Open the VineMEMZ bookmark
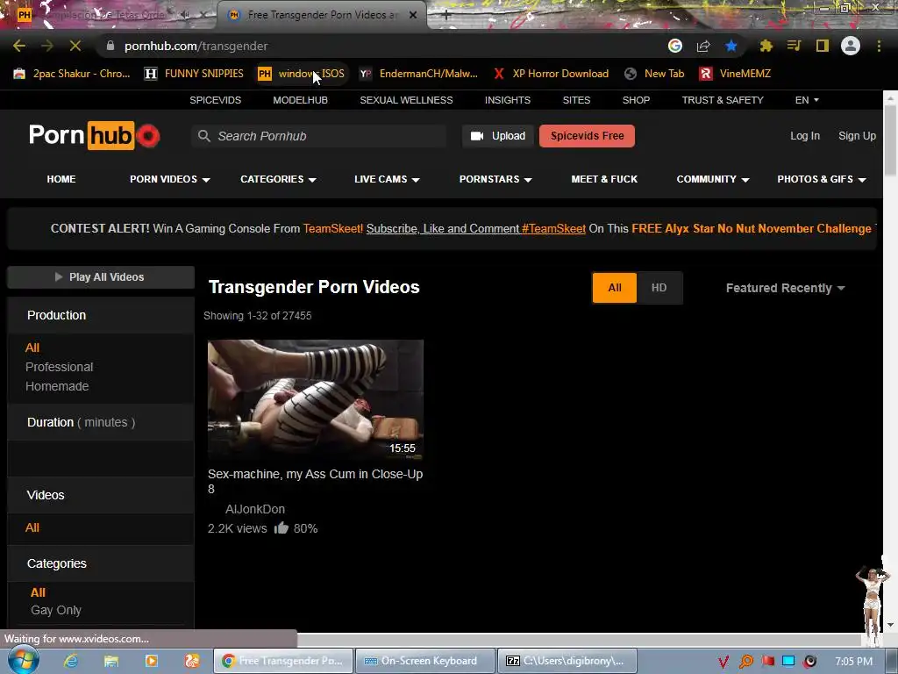The height and width of the screenshot is (674, 898). tap(736, 74)
